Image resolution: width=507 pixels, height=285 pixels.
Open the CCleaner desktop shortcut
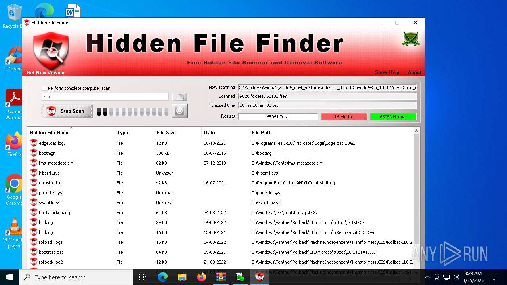[x=13, y=59]
